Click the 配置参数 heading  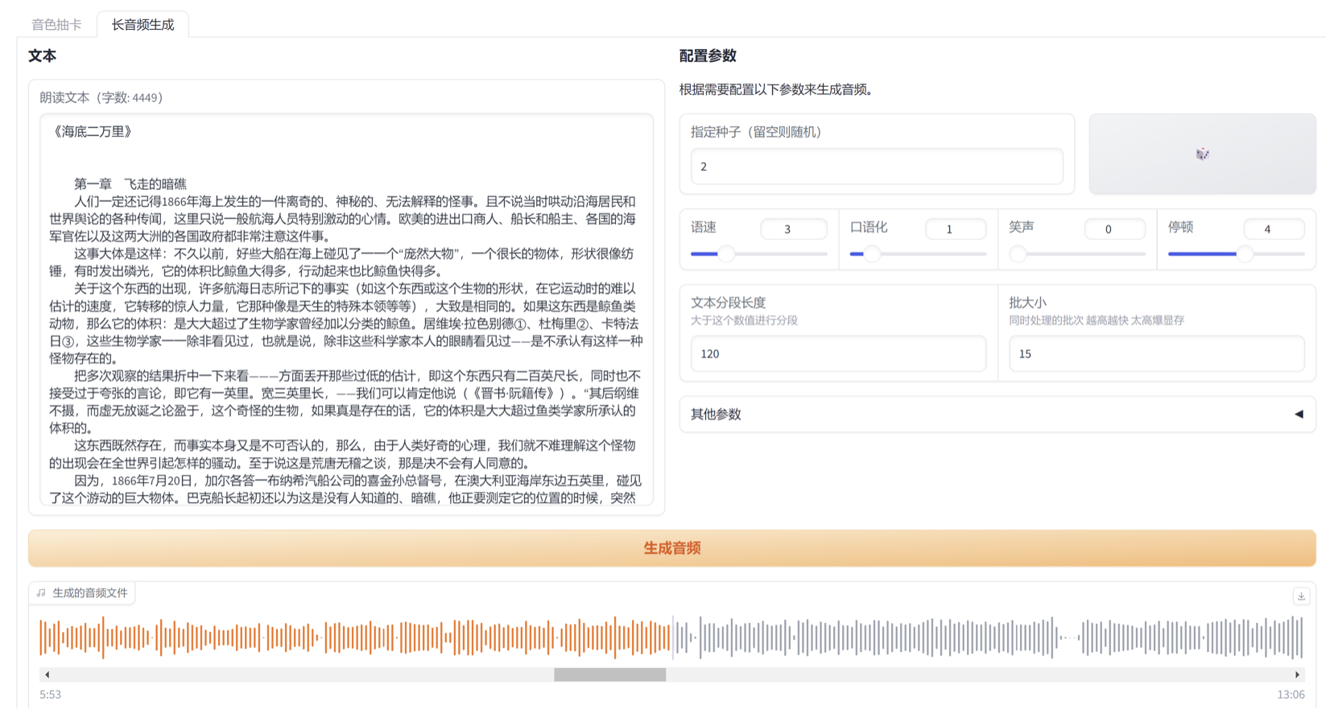pos(708,56)
